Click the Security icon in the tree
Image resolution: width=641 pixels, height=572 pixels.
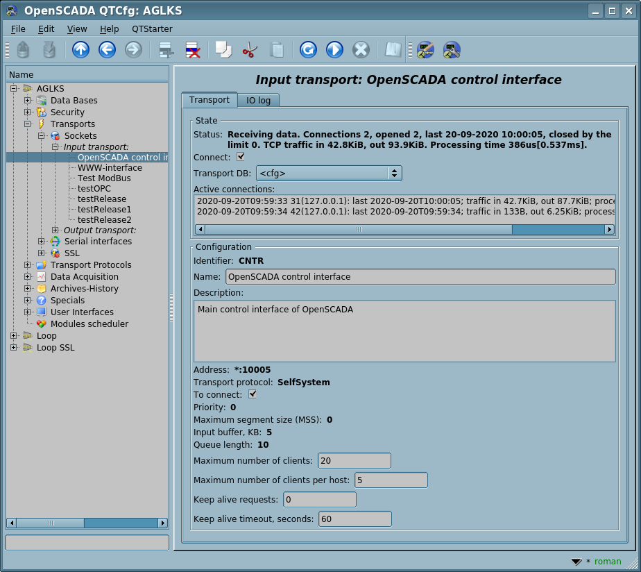coord(42,112)
